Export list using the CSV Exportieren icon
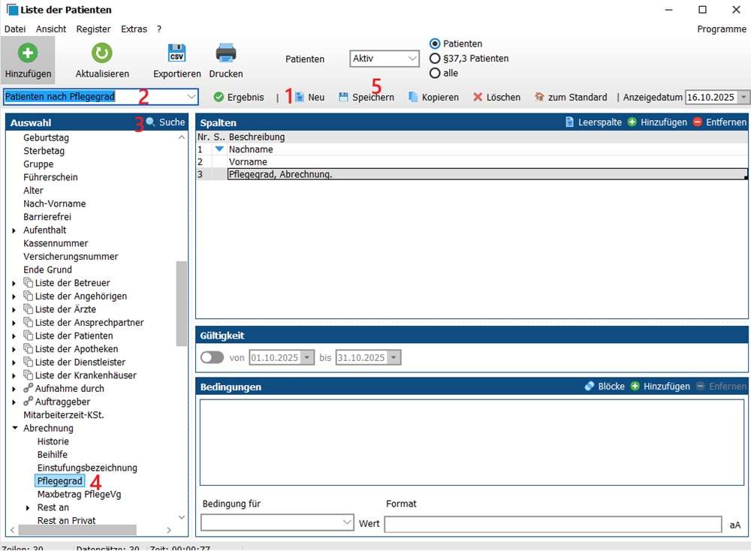This screenshot has width=751, height=551. point(177,53)
